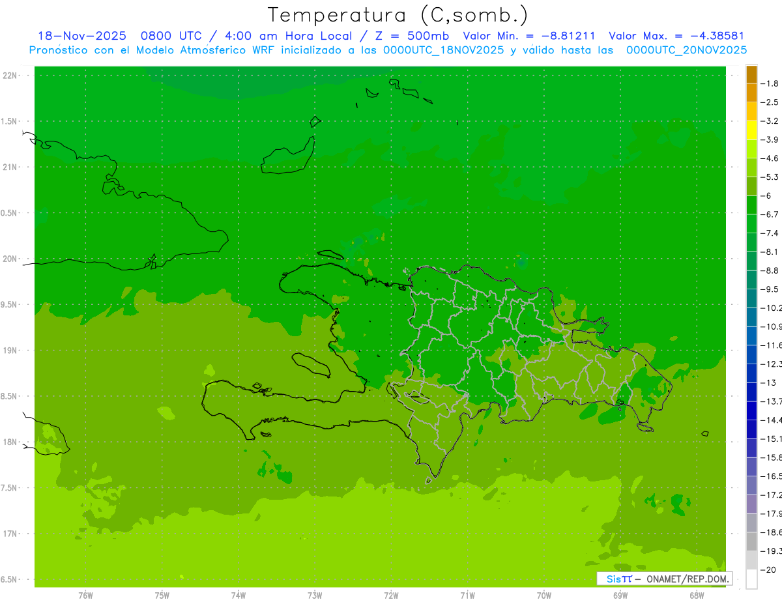Click the color bar value '-3.2'
Viewport: 782px width, 604px height.
click(x=770, y=121)
